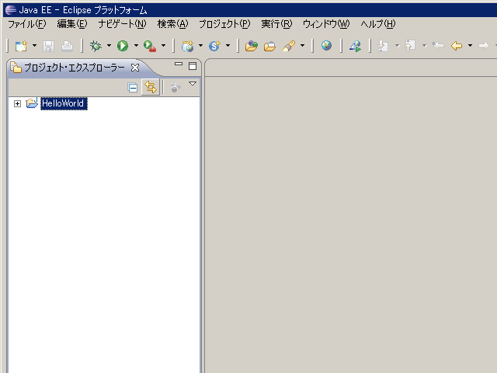Viewport: 497px width, 373px height.
Task: Open the New wizard dropdown arrow
Action: pos(34,46)
